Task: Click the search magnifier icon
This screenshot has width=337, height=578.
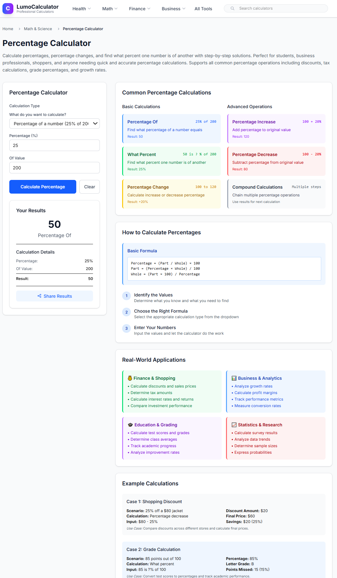Action: pos(232,8)
